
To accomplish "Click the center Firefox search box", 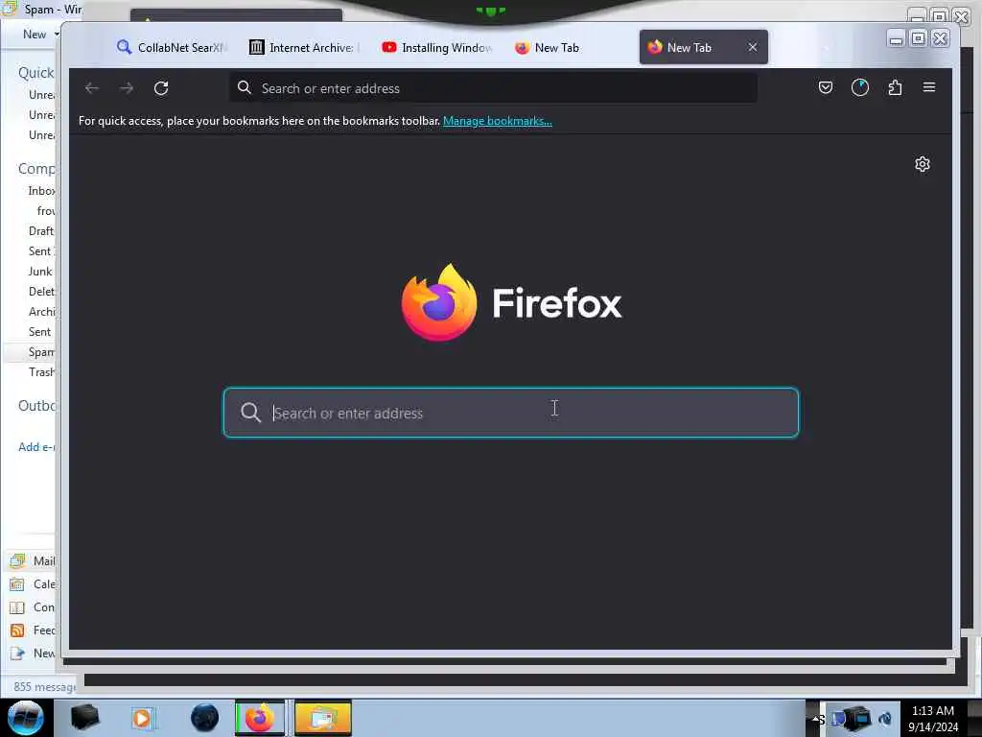I will click(511, 413).
